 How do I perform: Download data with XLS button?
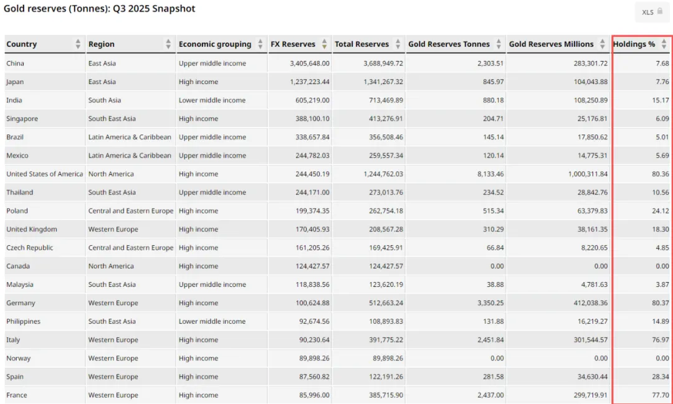pos(652,12)
